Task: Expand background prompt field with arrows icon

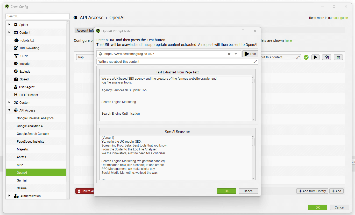Action: tap(298, 57)
